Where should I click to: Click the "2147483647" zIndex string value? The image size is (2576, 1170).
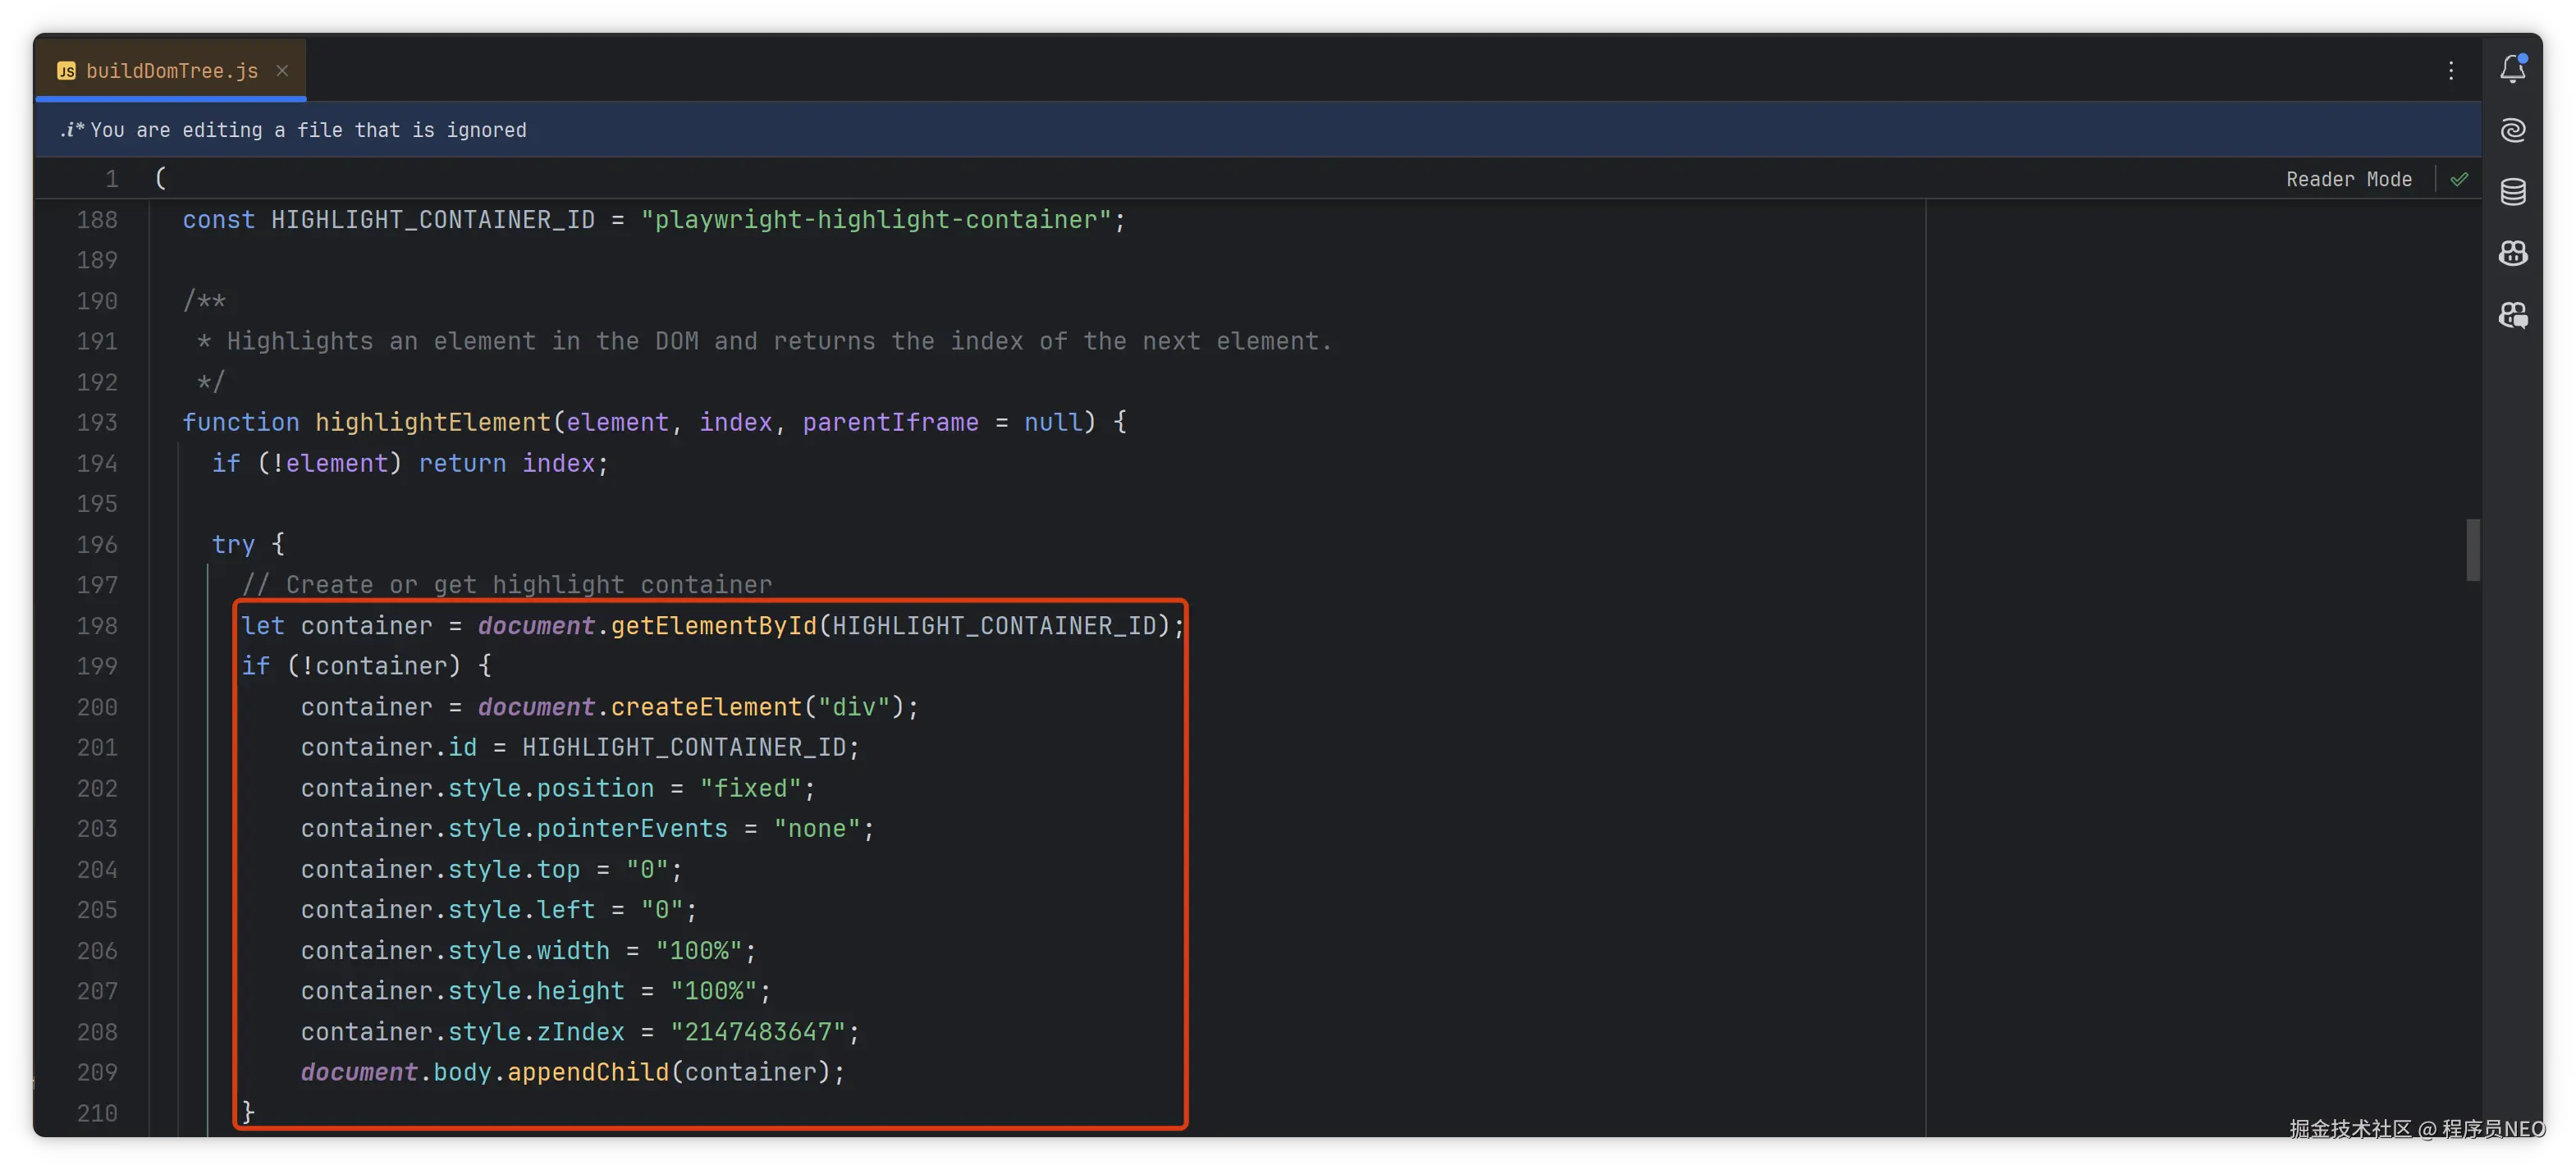[x=758, y=1032]
